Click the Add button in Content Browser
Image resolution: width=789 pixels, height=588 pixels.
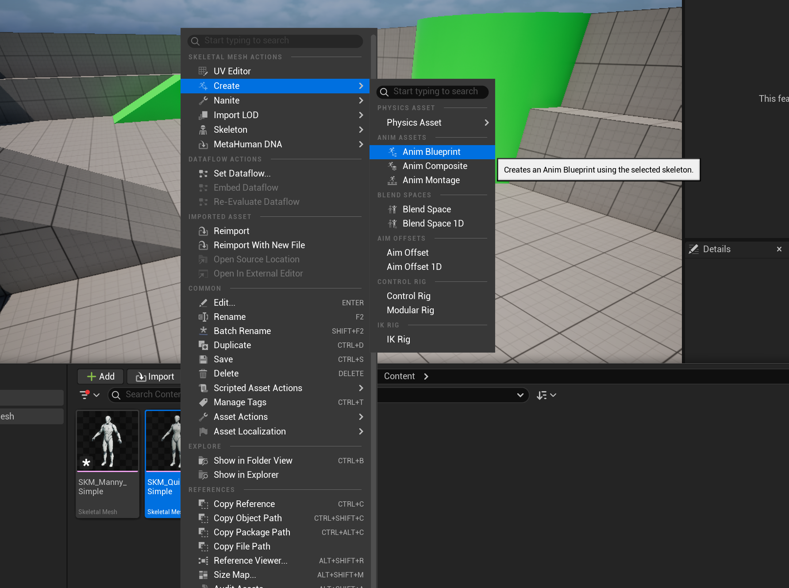(x=100, y=377)
